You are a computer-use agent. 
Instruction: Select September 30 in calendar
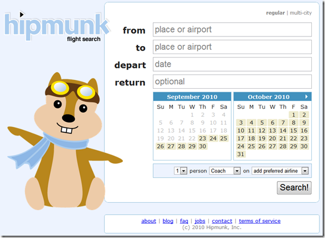(203, 146)
